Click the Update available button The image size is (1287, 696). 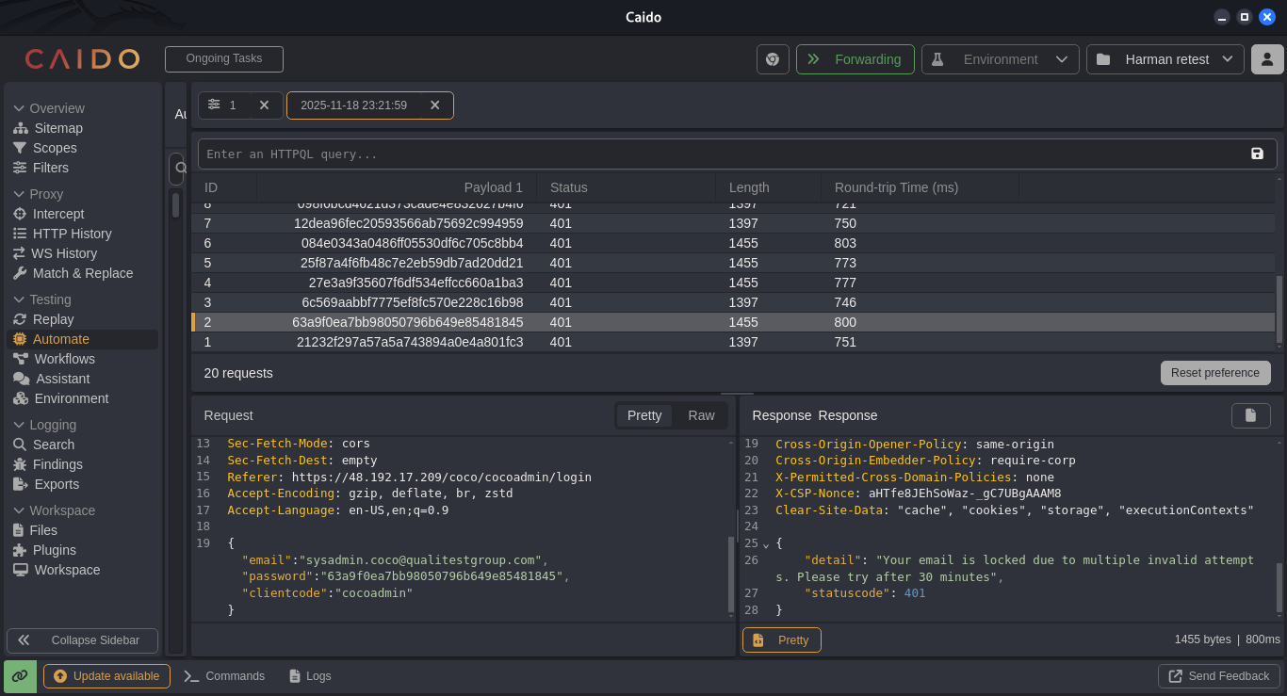106,676
